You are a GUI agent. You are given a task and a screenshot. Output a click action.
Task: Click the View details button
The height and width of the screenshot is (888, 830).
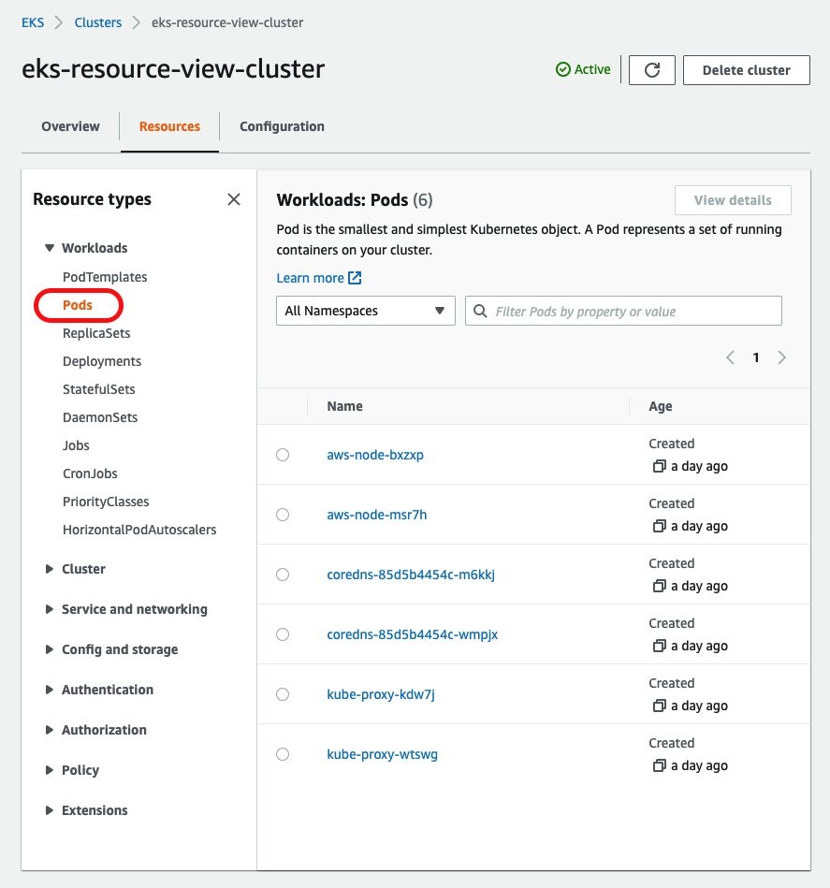(733, 200)
